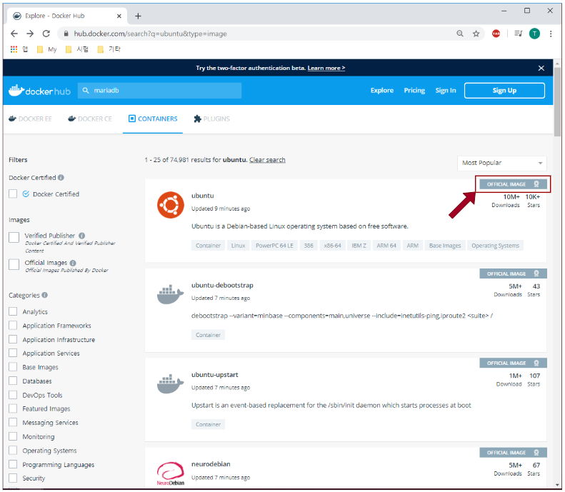Click the PowerPC 64 LE tag on ubuntu
The height and width of the screenshot is (492, 565).
tap(274, 246)
